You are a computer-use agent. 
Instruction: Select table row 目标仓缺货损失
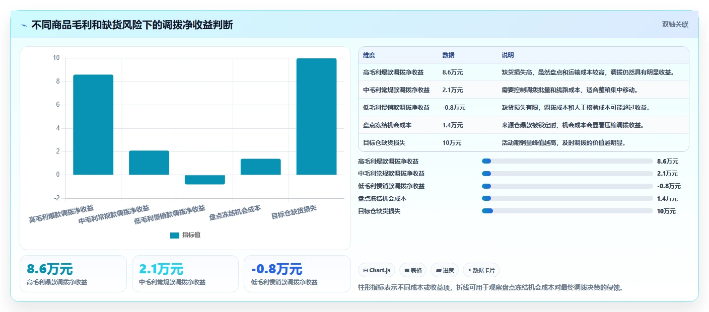point(523,142)
